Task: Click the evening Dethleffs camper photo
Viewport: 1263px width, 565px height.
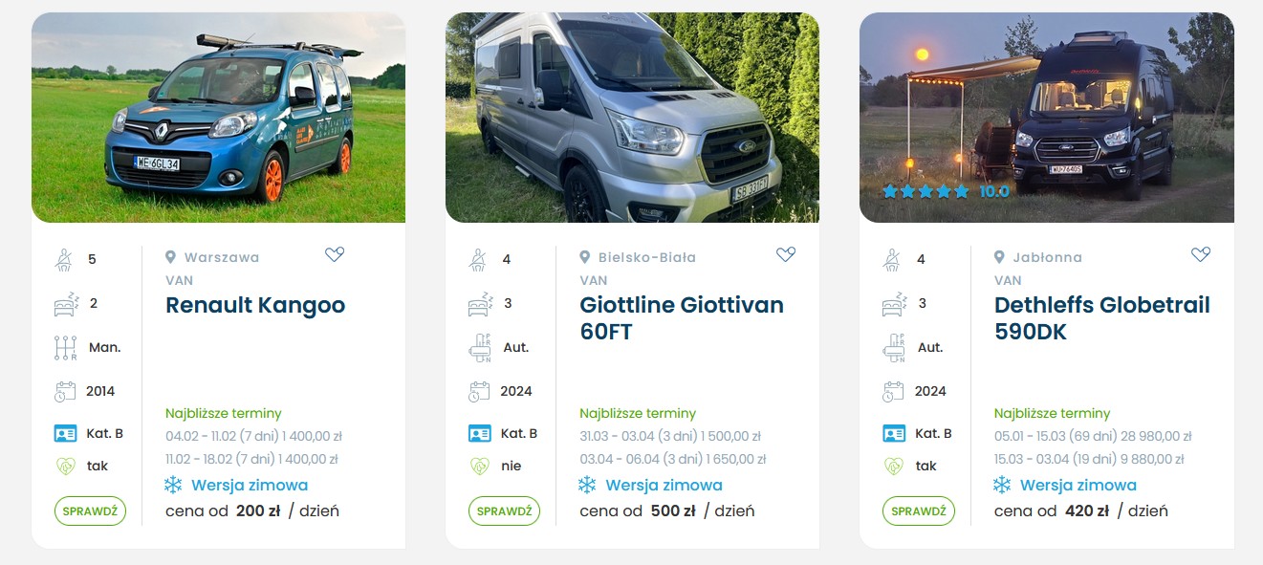Action: point(1046,118)
